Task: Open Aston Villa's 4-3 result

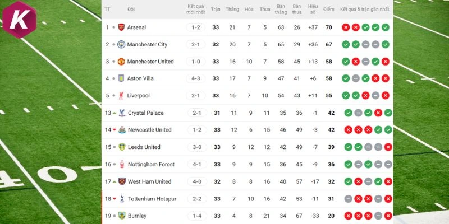Action: (x=195, y=79)
